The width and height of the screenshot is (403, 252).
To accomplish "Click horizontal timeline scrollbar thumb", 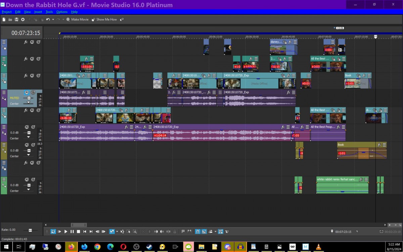I will [79, 225].
